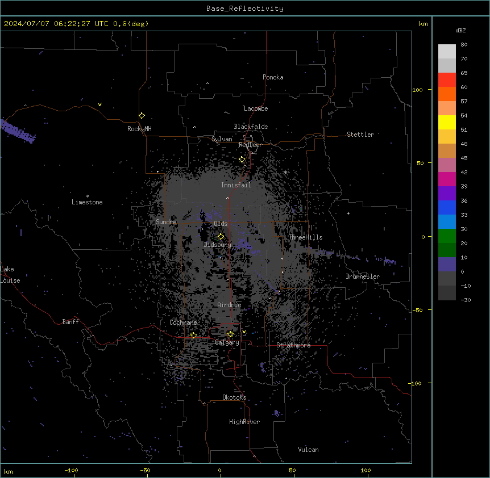Pick the dark green 10-20 dBZ swatch
Screen dimensions: 490x478
coord(447,250)
